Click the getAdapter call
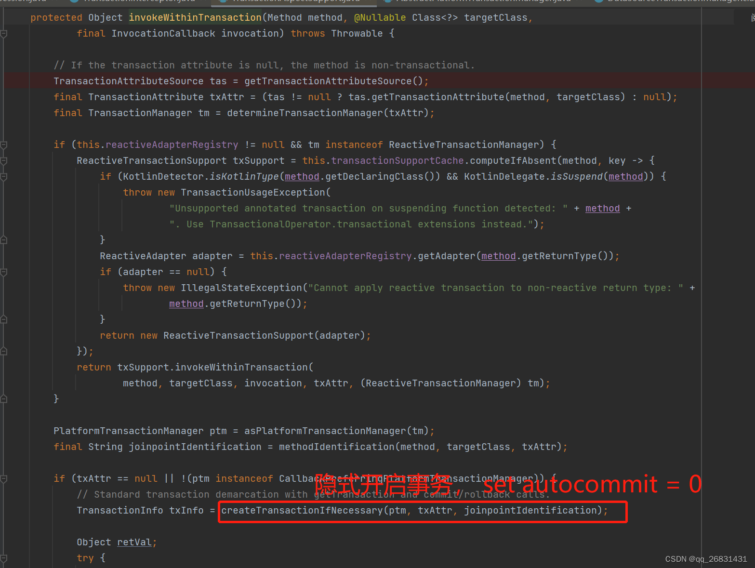 (447, 256)
